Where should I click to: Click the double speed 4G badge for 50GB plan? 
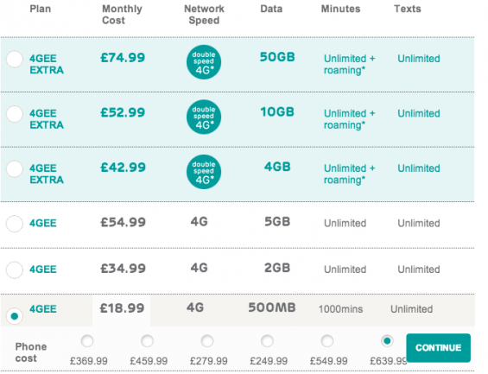click(x=204, y=62)
